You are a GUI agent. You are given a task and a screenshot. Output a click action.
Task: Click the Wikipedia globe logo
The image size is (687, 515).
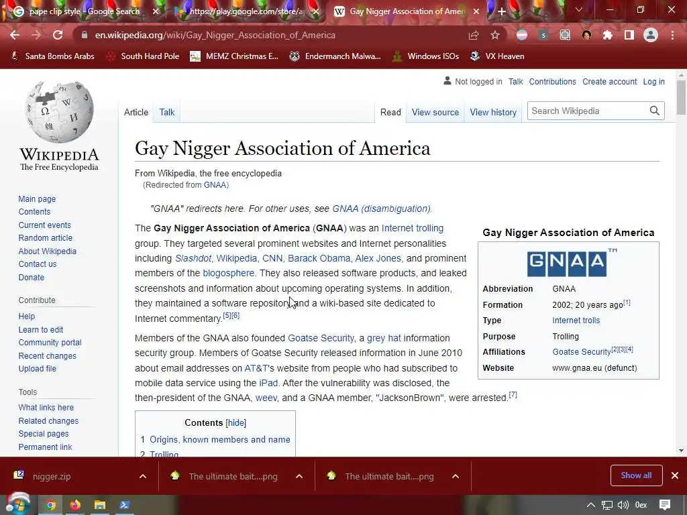pyautogui.click(x=59, y=112)
